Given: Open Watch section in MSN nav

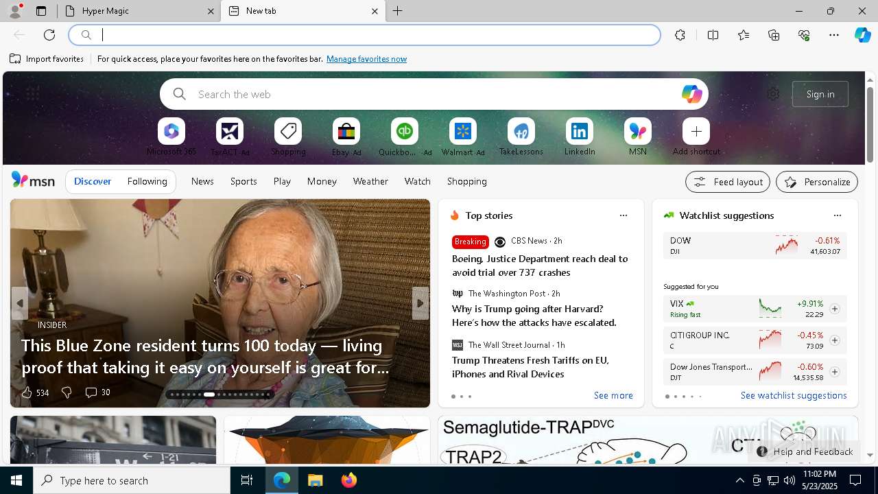Looking at the screenshot, I should coord(418,182).
